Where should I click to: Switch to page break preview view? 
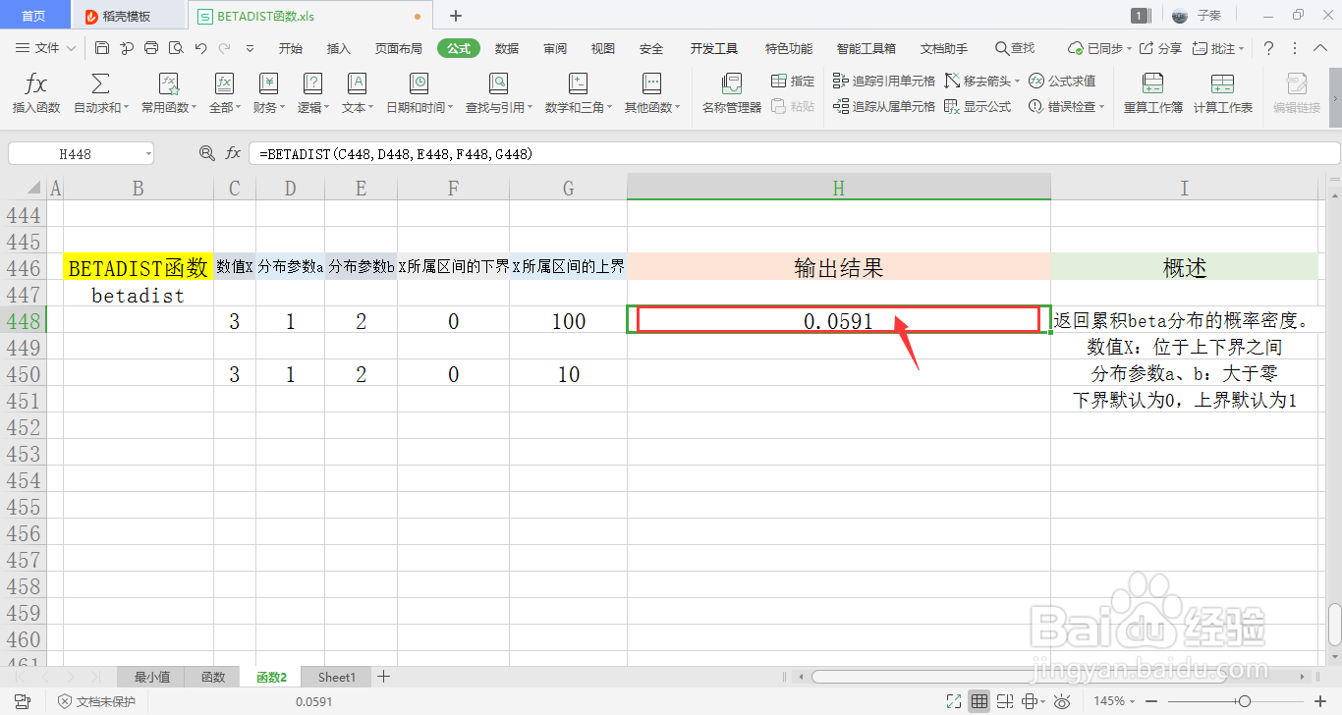coord(1005,701)
